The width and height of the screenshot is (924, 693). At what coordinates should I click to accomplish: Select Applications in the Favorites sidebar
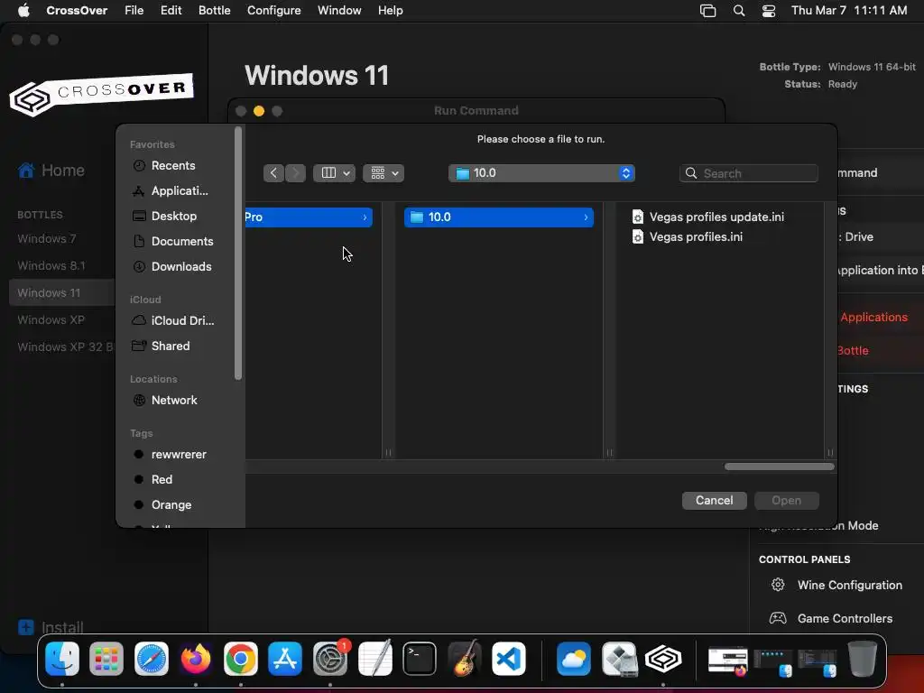point(180,191)
